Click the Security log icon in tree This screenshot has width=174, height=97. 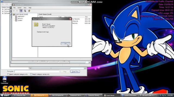(x=16, y=18)
